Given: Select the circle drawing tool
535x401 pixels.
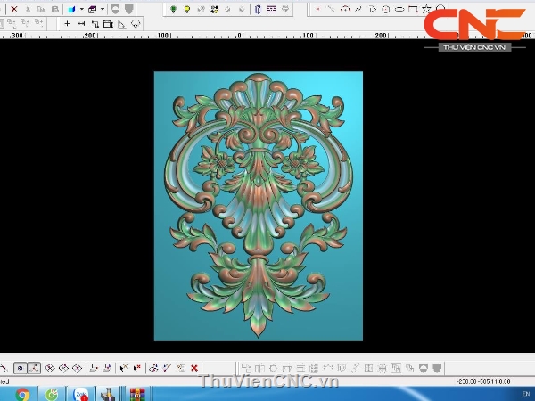Looking at the screenshot, I should tap(386, 9).
